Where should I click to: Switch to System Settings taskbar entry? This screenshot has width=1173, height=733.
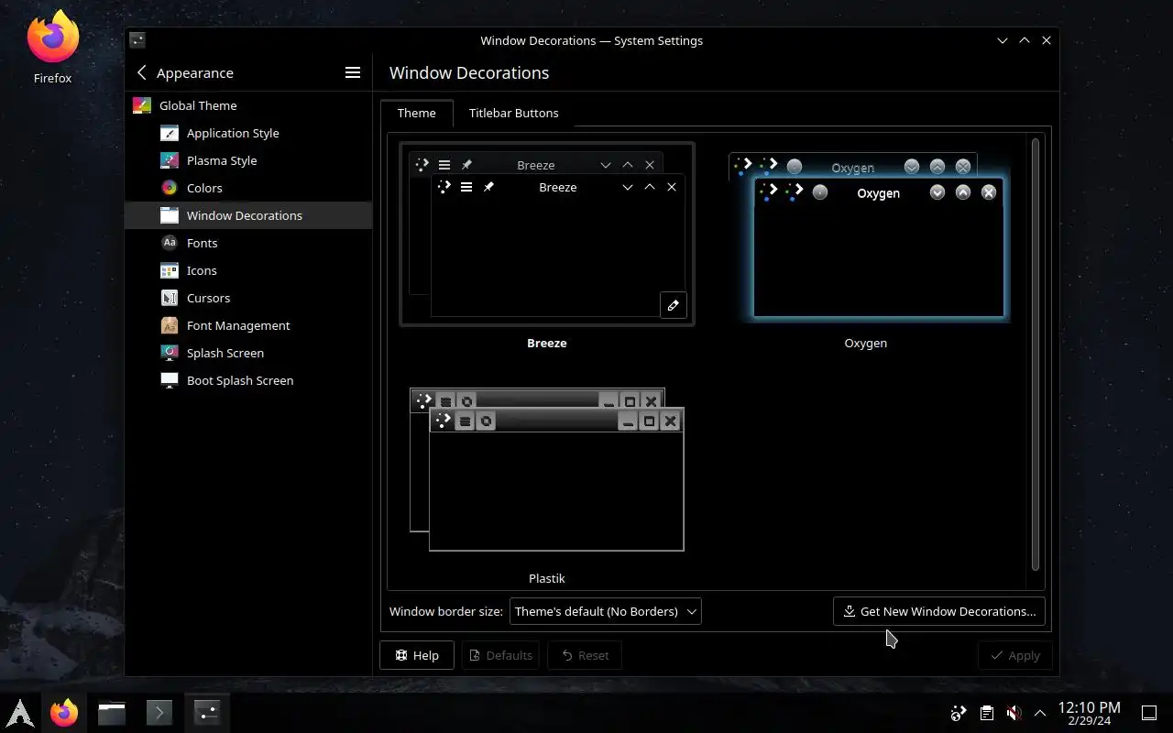207,712
